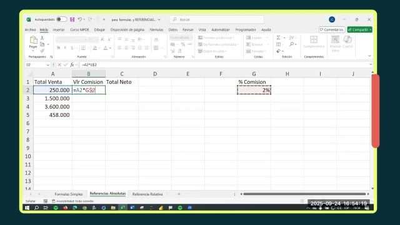This screenshot has width=400, height=225.
Task: Open the Archivo menu
Action: pyautogui.click(x=30, y=29)
